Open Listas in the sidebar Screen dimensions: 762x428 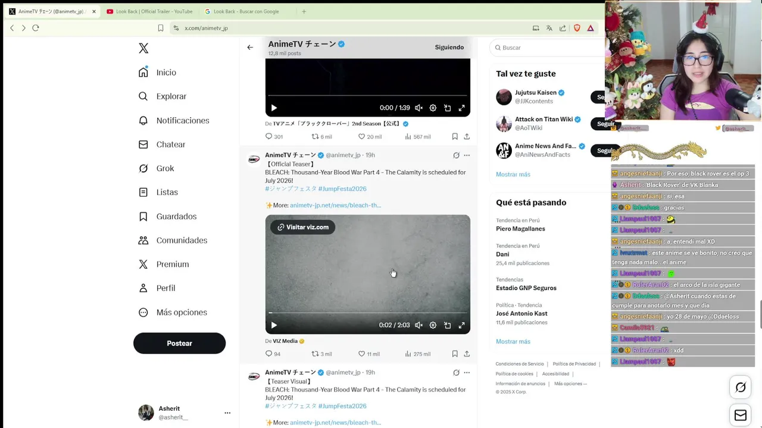point(158,192)
